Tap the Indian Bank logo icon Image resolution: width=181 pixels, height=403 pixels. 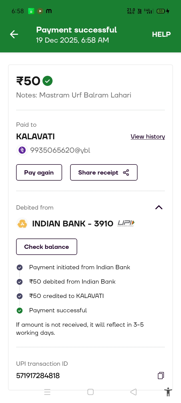(x=22, y=223)
